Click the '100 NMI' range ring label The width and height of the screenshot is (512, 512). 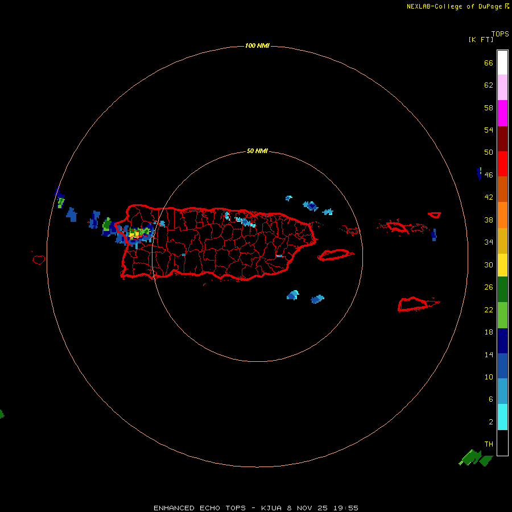pyautogui.click(x=257, y=46)
